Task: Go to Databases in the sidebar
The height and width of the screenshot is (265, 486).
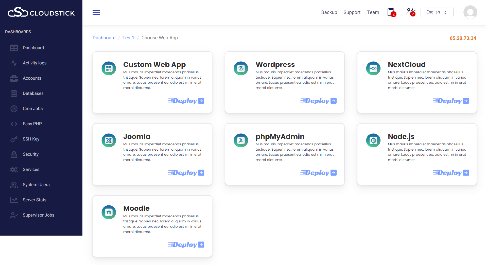Action: (33, 93)
